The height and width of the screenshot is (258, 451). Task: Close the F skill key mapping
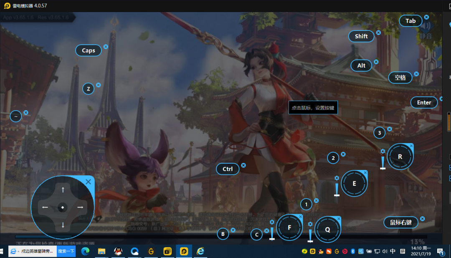point(301,217)
